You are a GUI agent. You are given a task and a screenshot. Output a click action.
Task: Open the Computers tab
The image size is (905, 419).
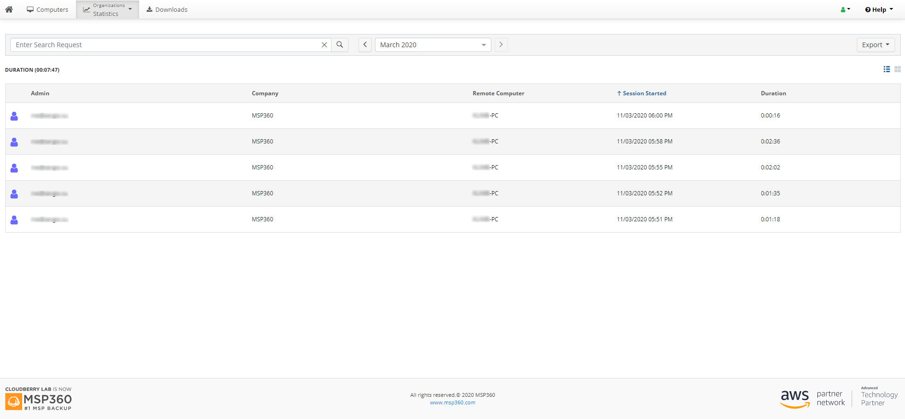pos(48,9)
